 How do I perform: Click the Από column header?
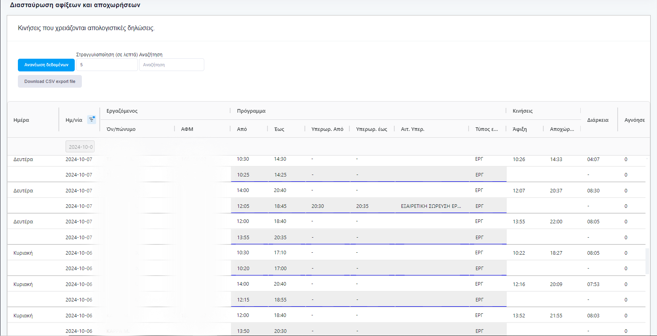click(242, 129)
